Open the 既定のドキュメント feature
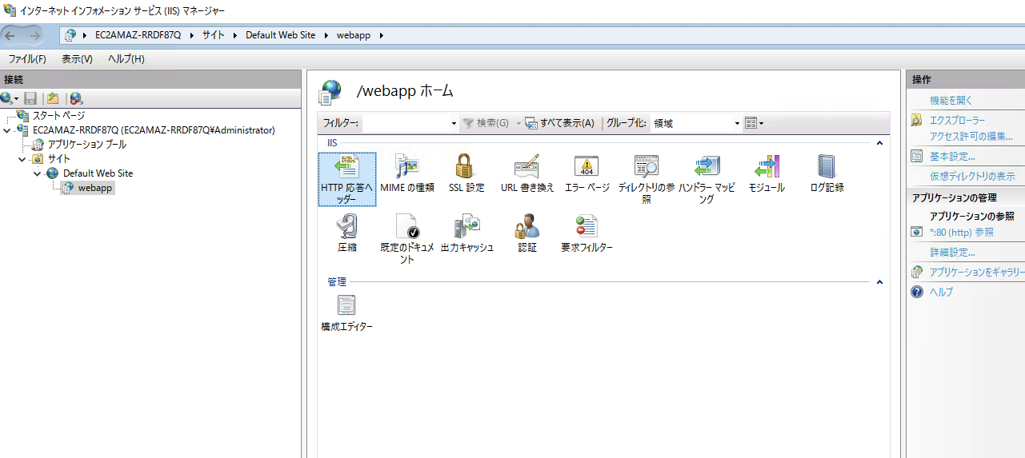This screenshot has height=458, width=1025. coord(406,239)
